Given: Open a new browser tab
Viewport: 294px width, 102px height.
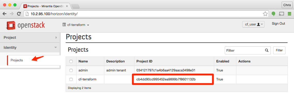Looking at the screenshot, I should (75, 6).
